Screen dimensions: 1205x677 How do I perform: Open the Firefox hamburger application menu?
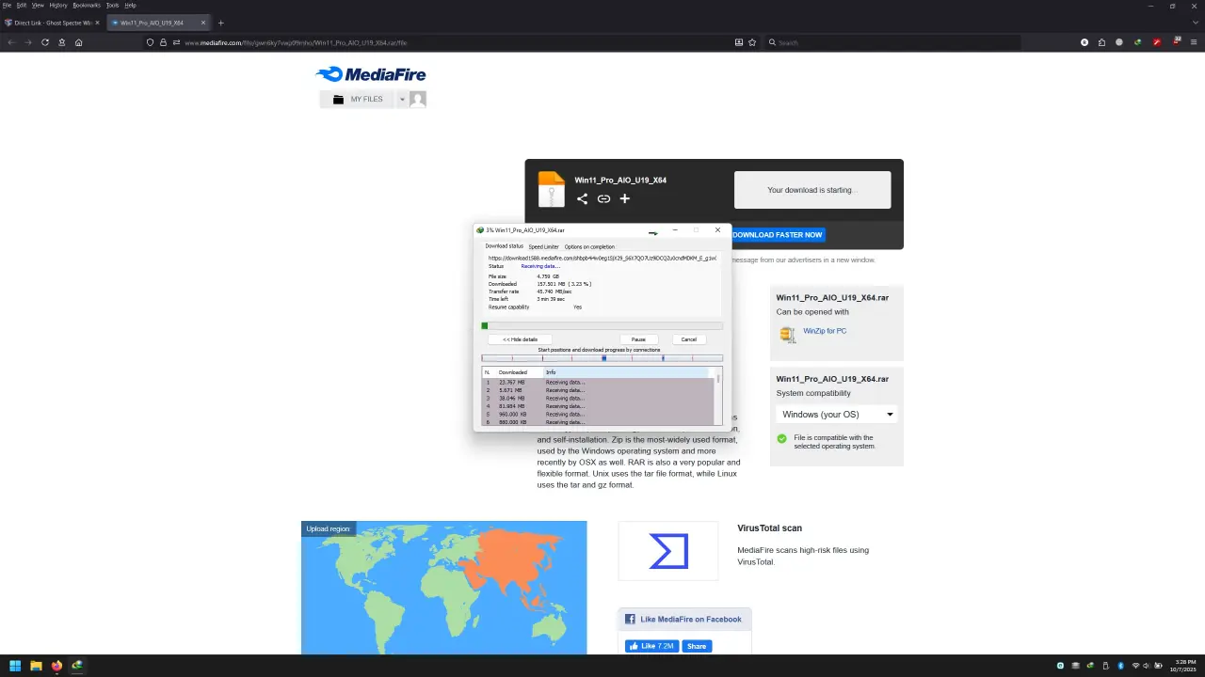pos(1194,42)
